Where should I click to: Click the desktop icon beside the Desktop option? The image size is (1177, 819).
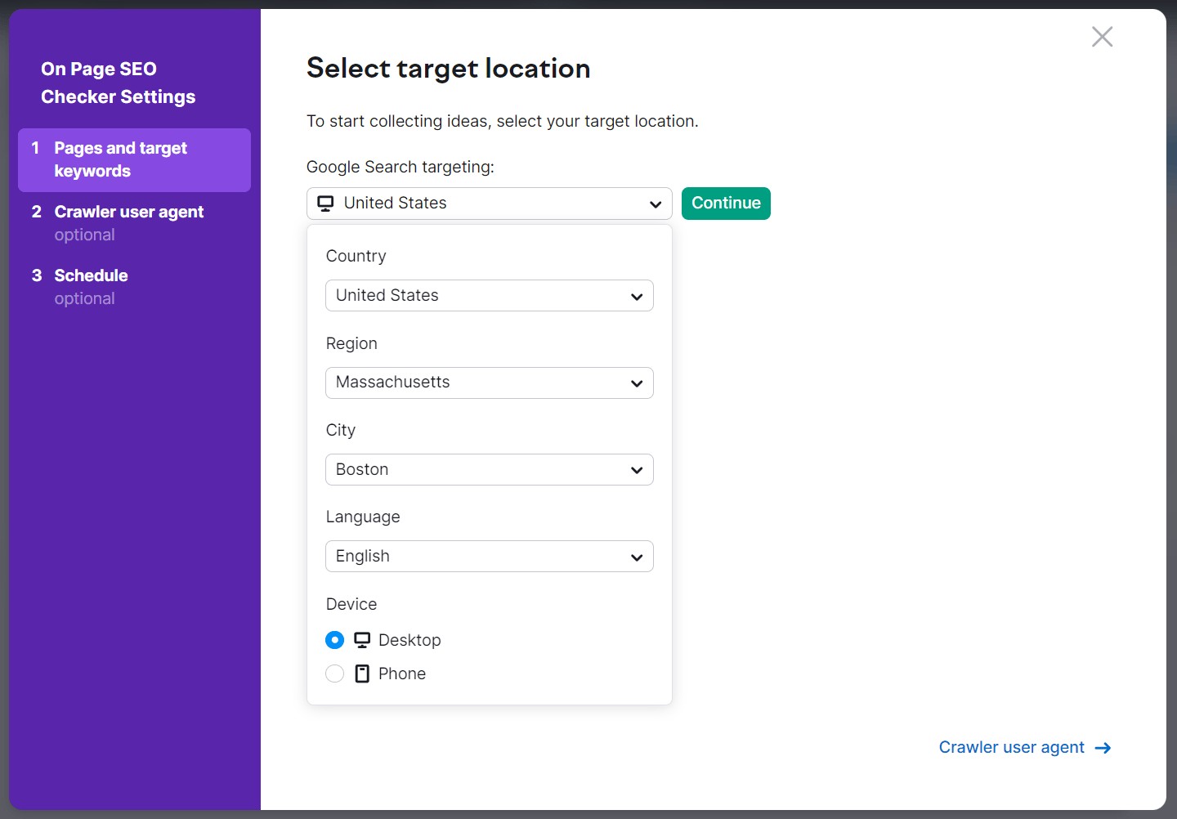(x=360, y=639)
